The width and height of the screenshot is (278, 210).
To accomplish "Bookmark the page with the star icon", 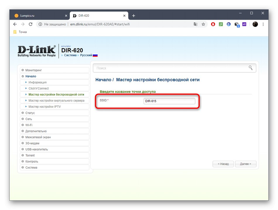I will (x=203, y=24).
